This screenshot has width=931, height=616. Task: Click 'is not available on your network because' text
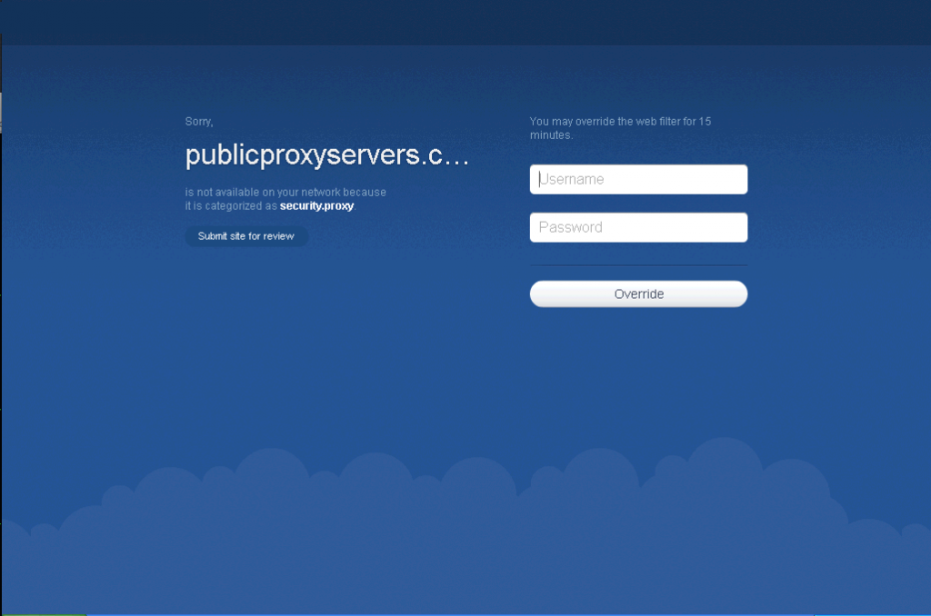285,193
